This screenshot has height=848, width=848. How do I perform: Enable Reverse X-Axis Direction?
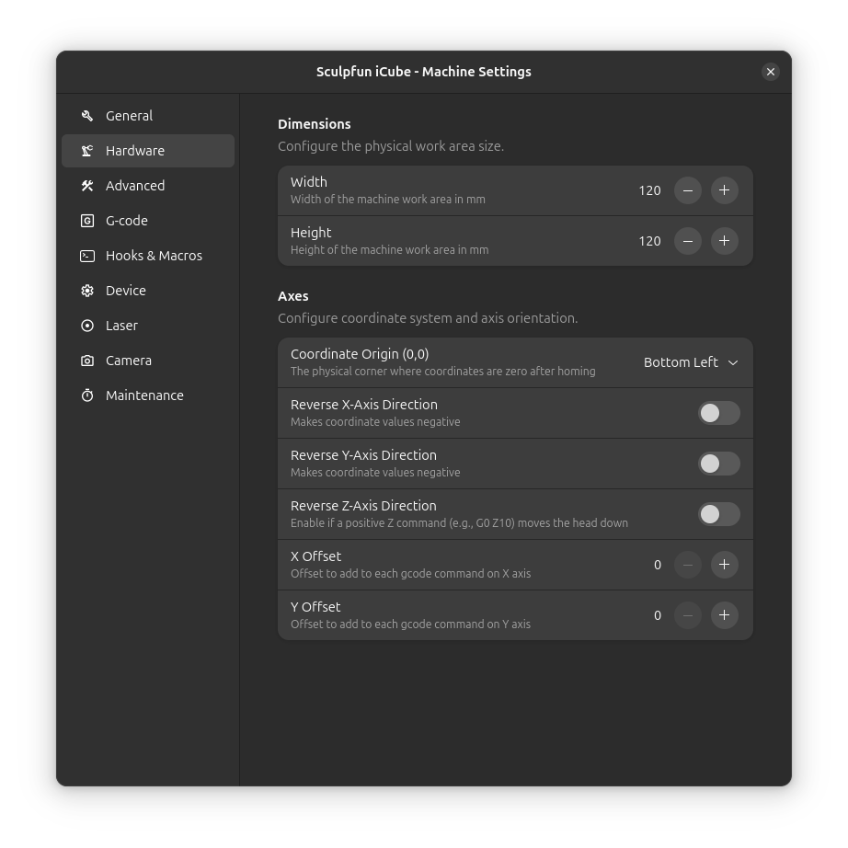(718, 413)
